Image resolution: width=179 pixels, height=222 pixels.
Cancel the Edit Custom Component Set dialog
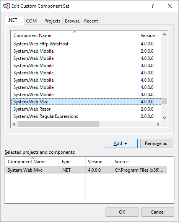tap(158, 212)
